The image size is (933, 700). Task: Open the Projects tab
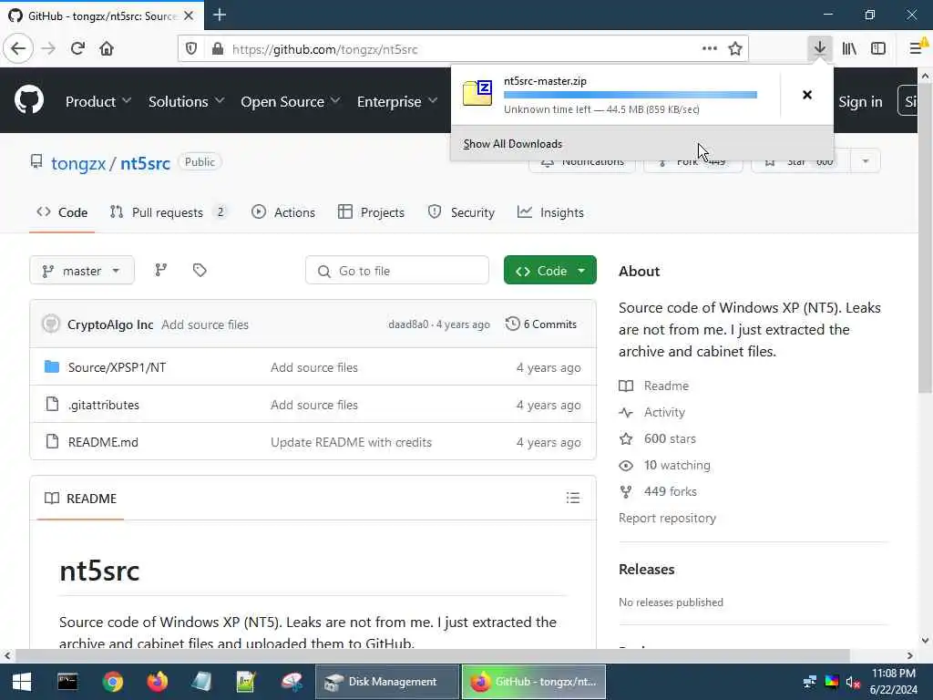372,212
